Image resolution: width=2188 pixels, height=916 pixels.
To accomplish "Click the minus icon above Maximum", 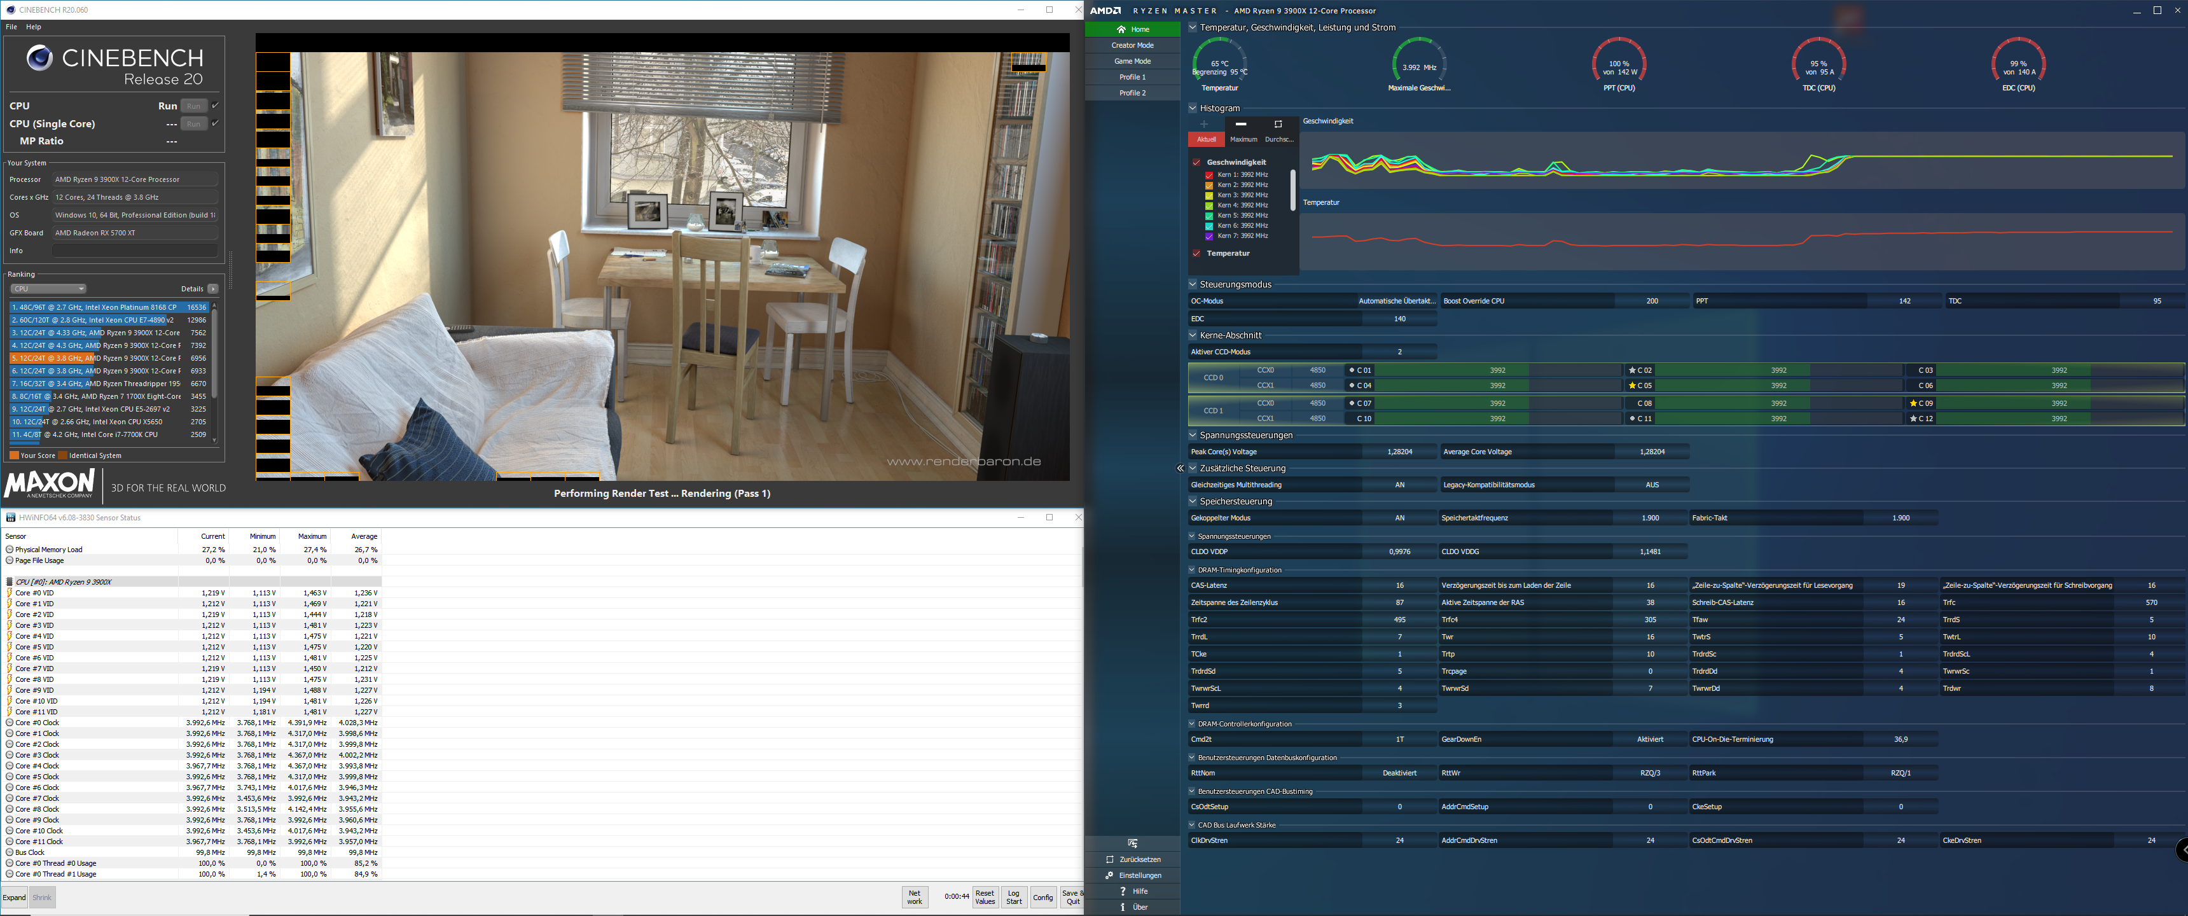I will click(1241, 124).
